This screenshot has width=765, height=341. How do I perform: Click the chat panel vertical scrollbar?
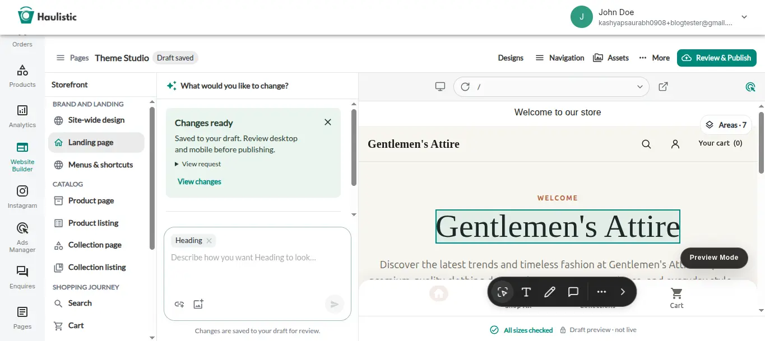(x=354, y=148)
